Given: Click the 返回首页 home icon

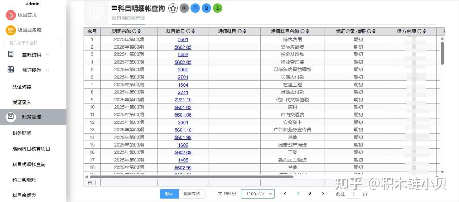Looking at the screenshot, I should (x=10, y=15).
